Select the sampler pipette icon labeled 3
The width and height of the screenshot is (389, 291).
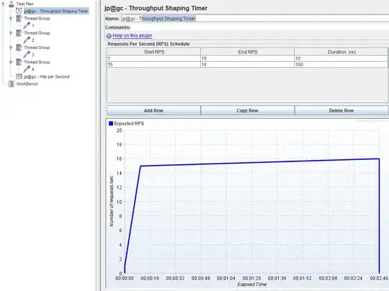click(27, 54)
